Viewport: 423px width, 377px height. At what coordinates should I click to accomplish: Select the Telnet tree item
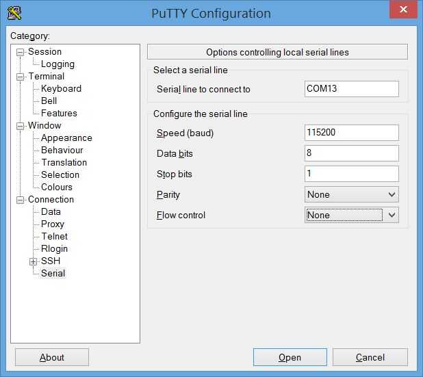(x=54, y=237)
